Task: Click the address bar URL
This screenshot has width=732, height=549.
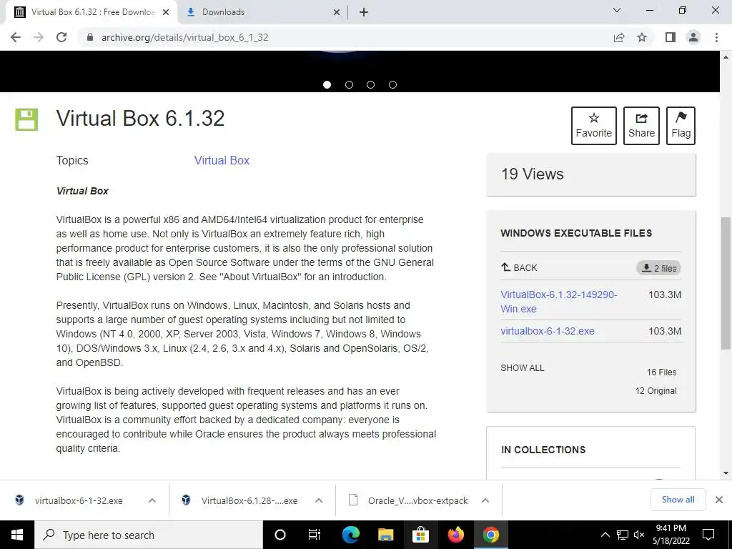Action: [185, 37]
